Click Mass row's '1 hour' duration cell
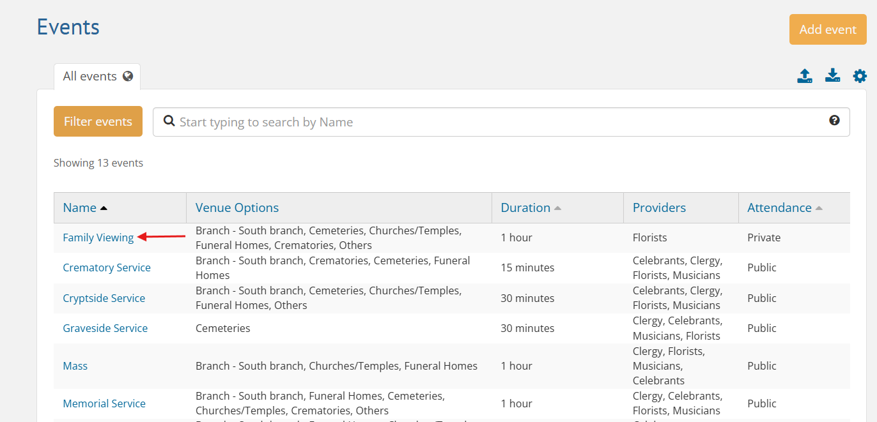877x422 pixels. tap(516, 366)
